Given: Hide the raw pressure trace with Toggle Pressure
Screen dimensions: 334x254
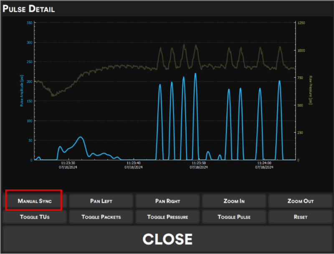Looking at the screenshot, I should coord(167,217).
